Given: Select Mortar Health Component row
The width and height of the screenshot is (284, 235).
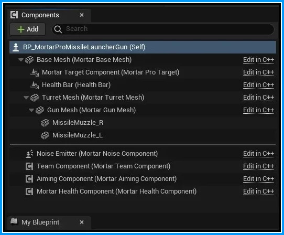Looking at the screenshot, I should 143,191.
